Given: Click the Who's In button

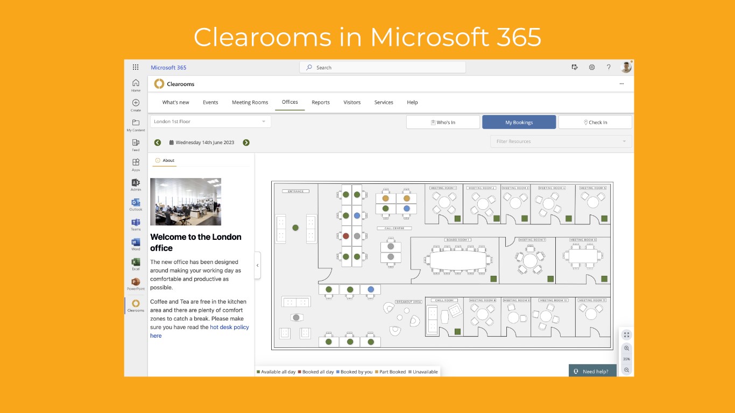Looking at the screenshot, I should coord(443,122).
